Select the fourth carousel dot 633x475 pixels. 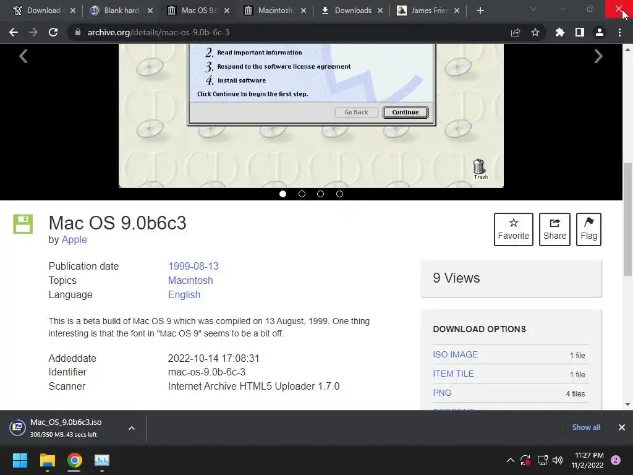point(339,194)
